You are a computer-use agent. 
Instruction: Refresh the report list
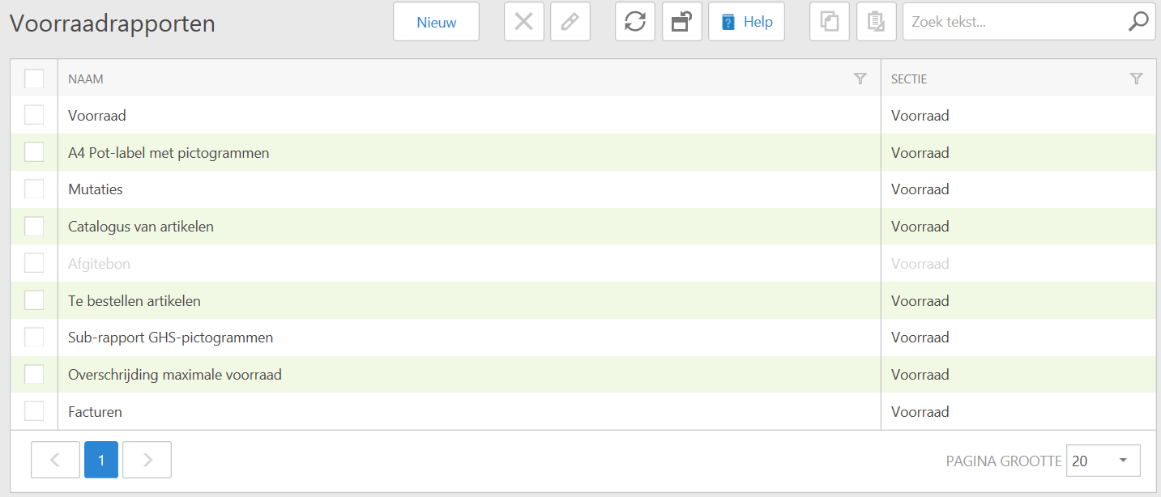635,22
